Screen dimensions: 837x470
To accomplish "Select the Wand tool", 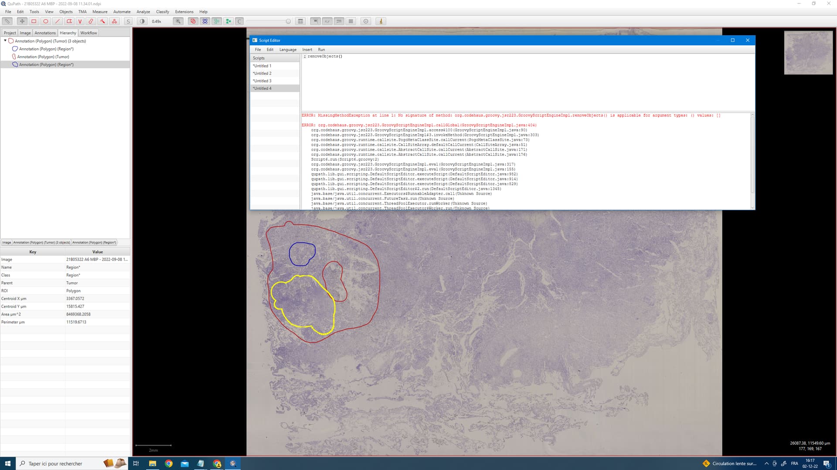I will click(x=102, y=21).
